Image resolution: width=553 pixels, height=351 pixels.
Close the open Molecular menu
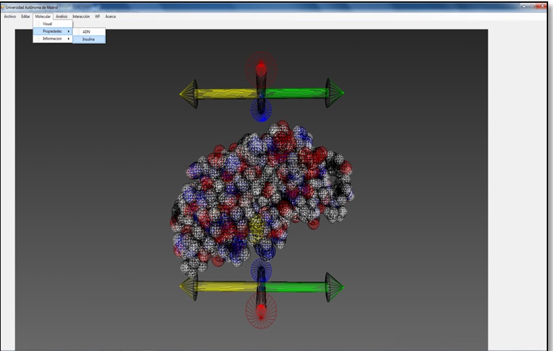[x=42, y=17]
